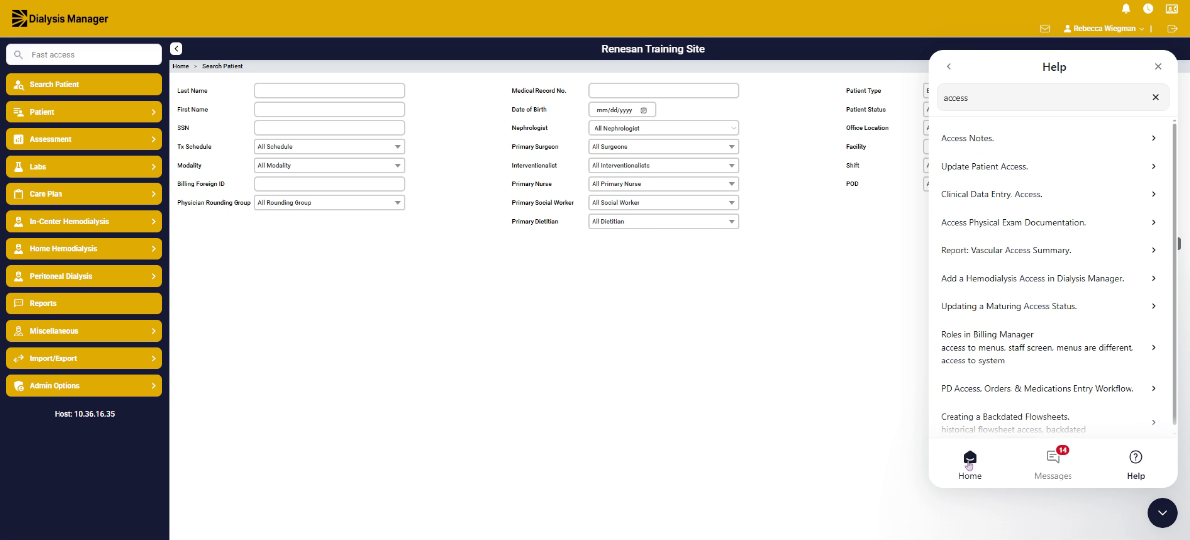
Task: Expand the Patient menu
Action: pyautogui.click(x=84, y=112)
